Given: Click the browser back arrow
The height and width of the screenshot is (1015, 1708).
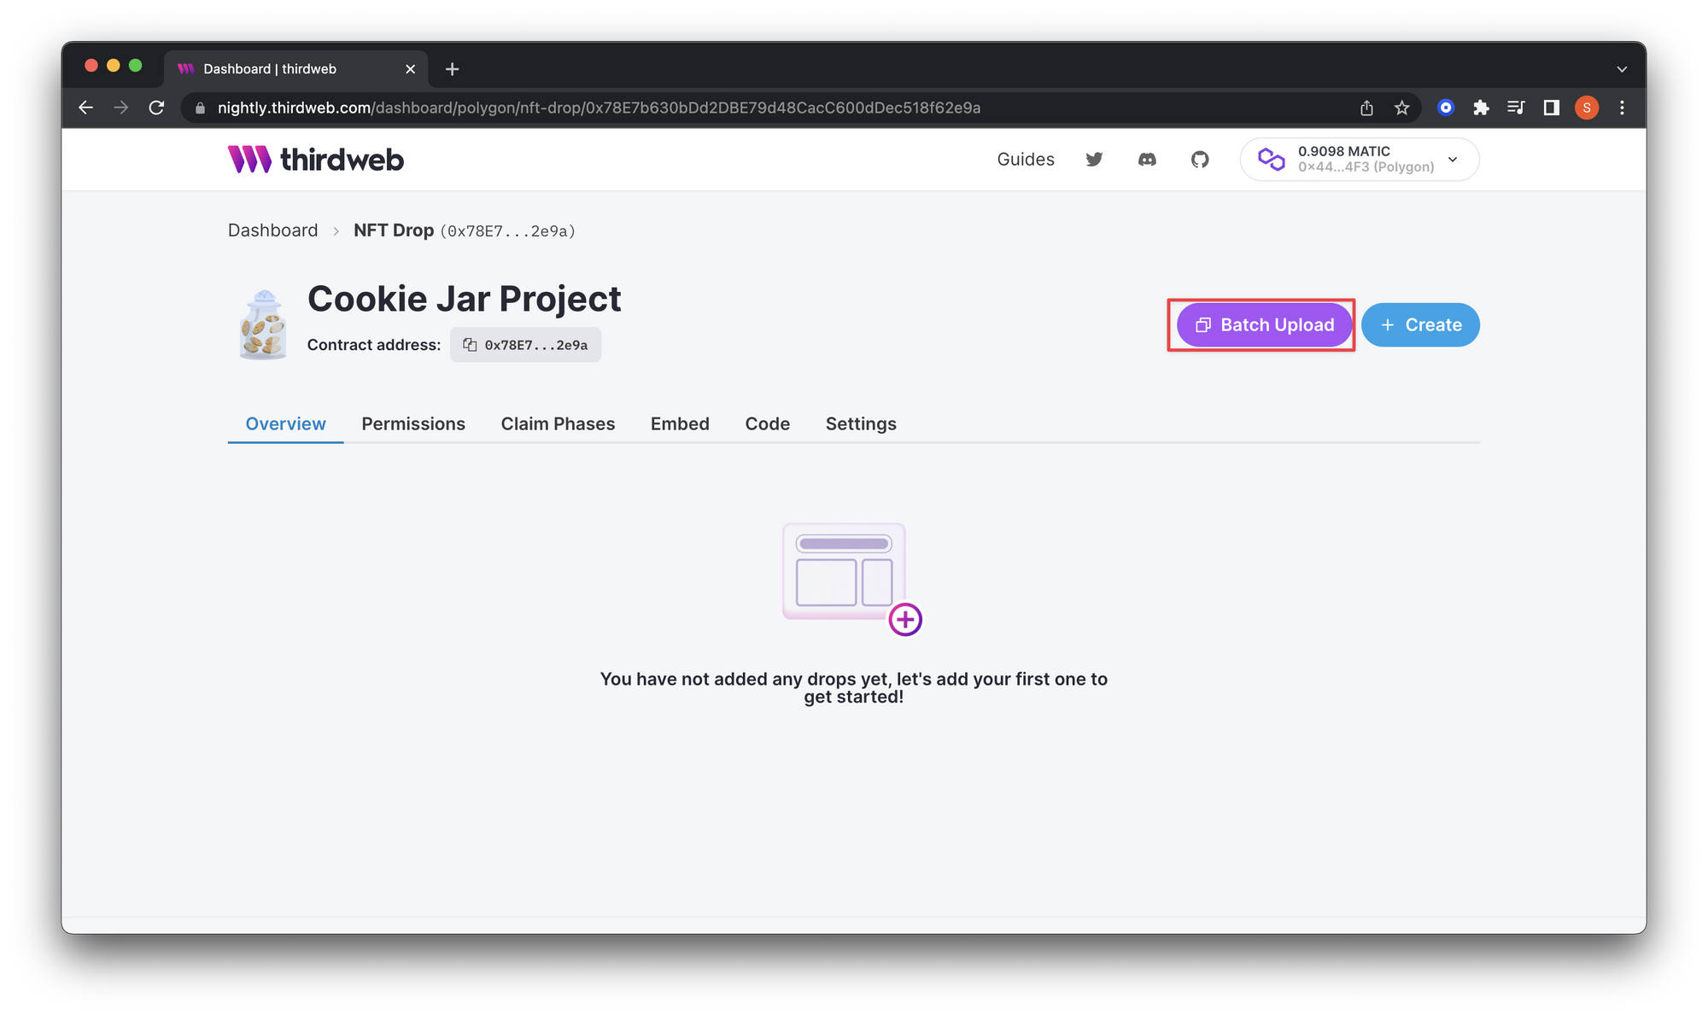Looking at the screenshot, I should (x=85, y=108).
